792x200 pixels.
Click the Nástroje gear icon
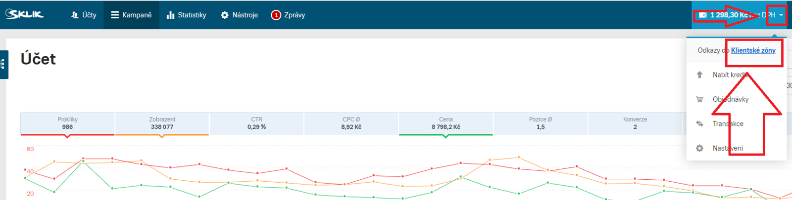(225, 15)
